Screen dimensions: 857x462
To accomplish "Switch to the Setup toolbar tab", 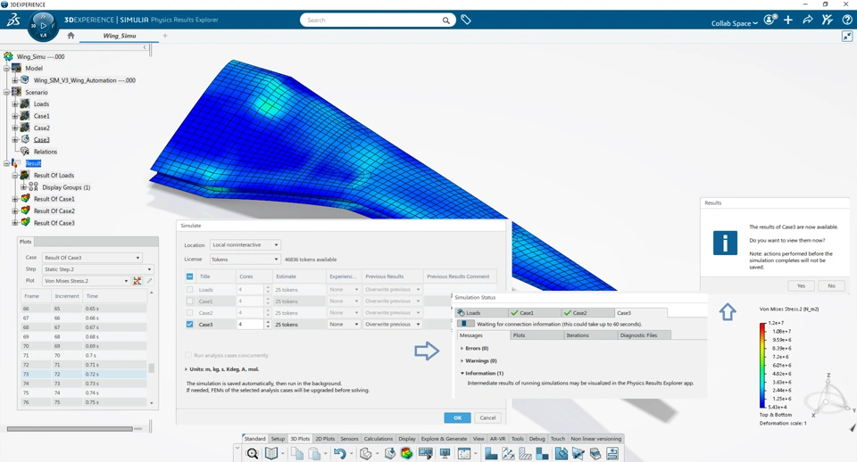I will (278, 439).
